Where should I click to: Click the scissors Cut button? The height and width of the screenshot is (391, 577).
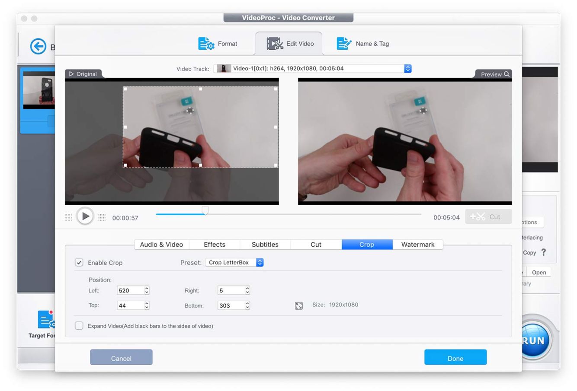tap(488, 217)
